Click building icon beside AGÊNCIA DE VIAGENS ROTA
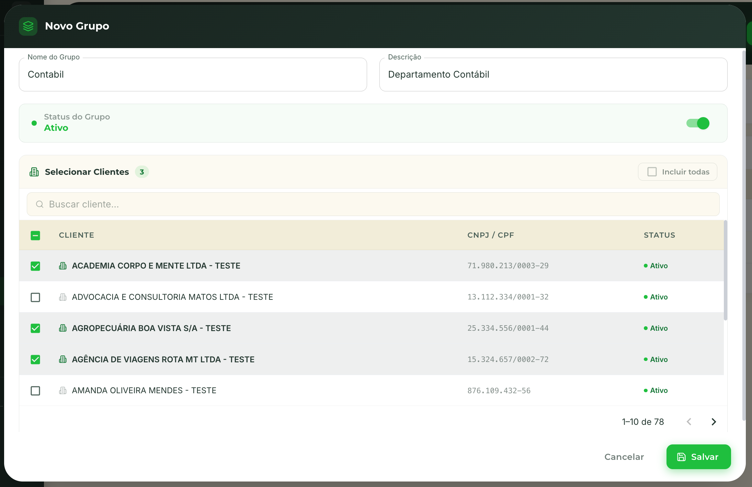 point(62,360)
